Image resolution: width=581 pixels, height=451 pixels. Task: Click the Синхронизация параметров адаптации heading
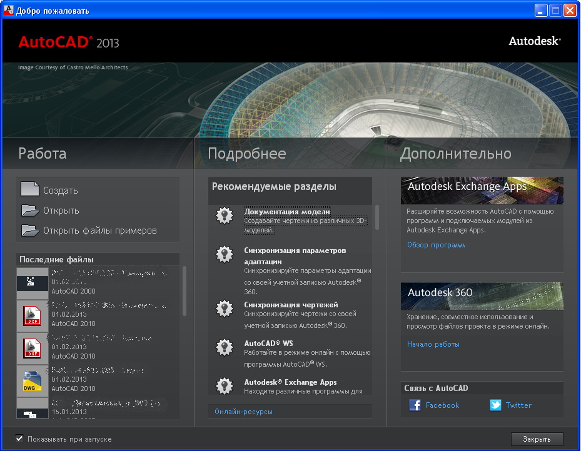pyautogui.click(x=295, y=255)
